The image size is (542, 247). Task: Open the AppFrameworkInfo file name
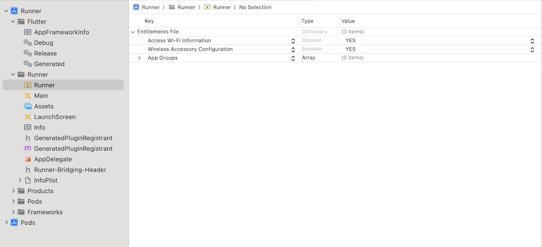pos(62,32)
